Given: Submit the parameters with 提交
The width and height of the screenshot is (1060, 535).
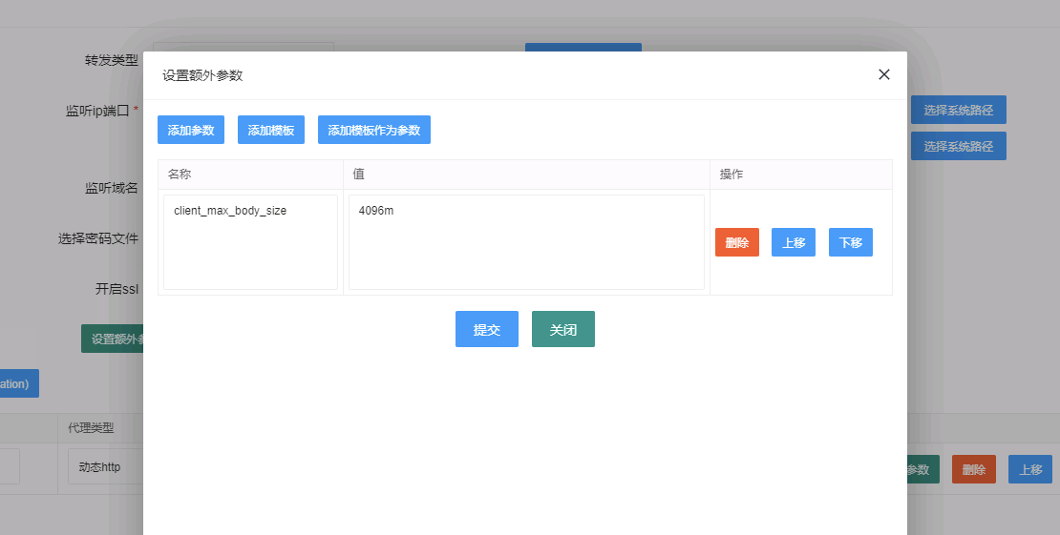Looking at the screenshot, I should pos(486,329).
